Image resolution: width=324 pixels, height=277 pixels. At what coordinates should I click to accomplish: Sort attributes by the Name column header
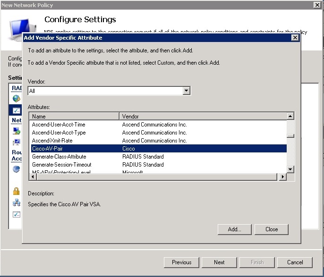tap(74, 116)
